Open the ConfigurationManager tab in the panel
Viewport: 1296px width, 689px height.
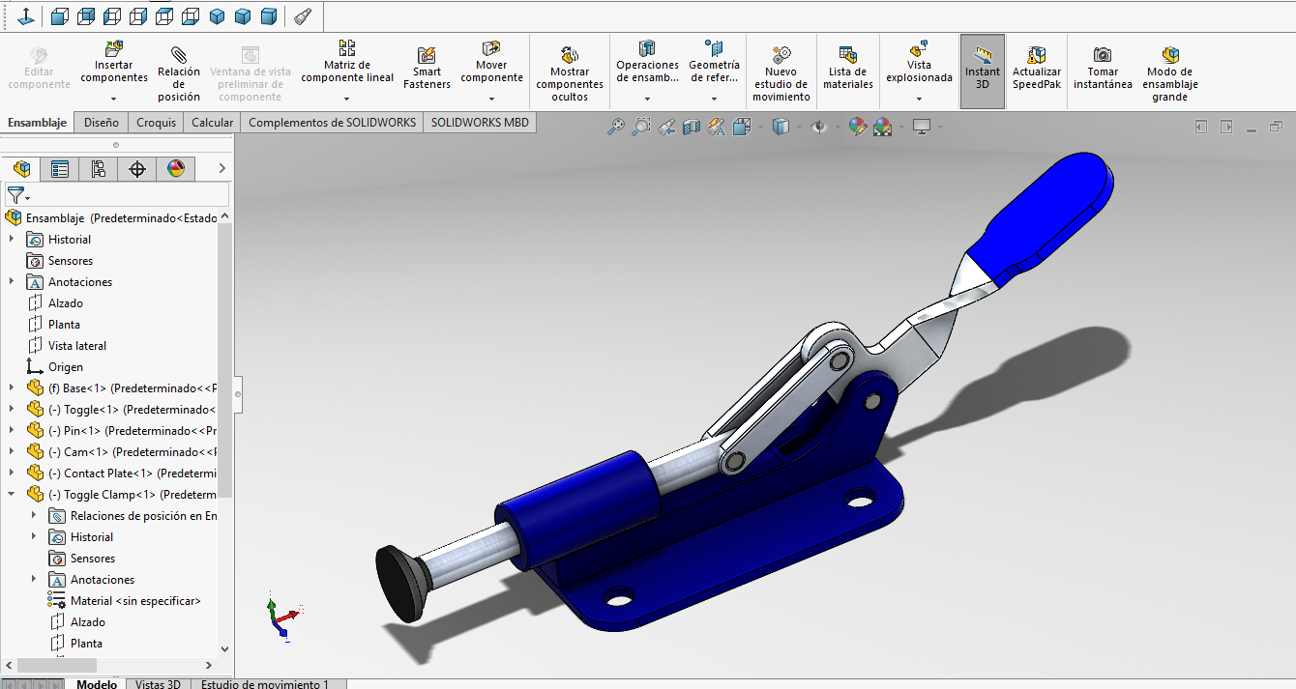(x=100, y=168)
